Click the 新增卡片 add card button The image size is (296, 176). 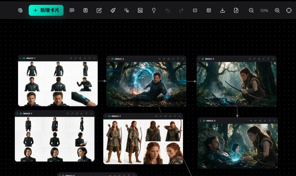click(x=46, y=10)
